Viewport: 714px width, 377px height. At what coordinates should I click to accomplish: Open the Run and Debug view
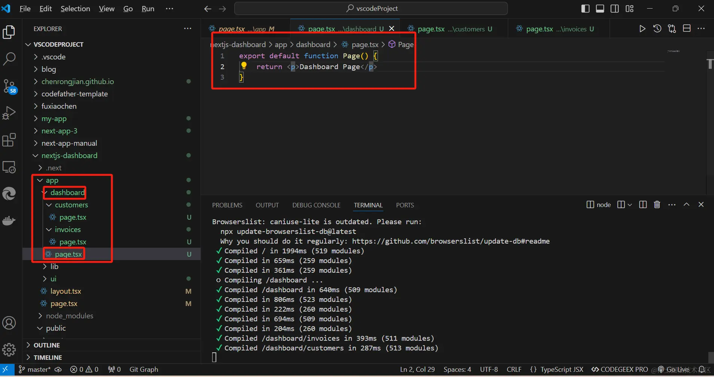(9, 112)
